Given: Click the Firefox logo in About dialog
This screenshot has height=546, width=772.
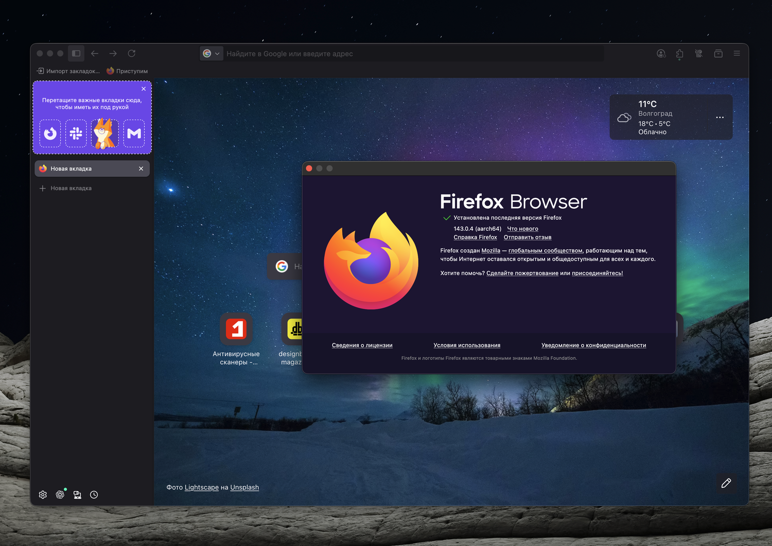Looking at the screenshot, I should point(371,261).
